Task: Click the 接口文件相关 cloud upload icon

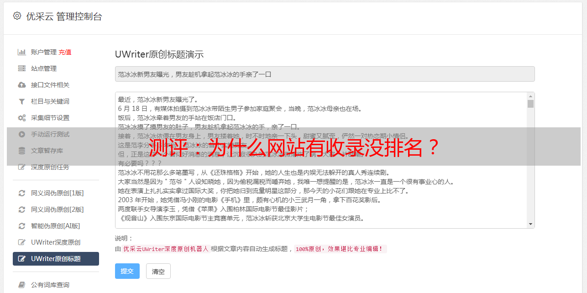Action: click(x=21, y=85)
